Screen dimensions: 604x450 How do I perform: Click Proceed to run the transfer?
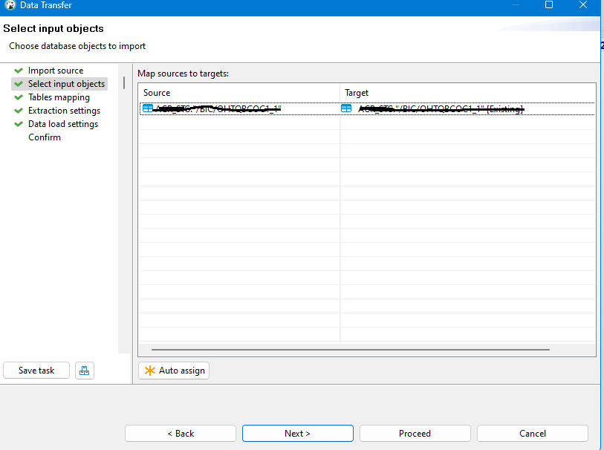click(415, 433)
